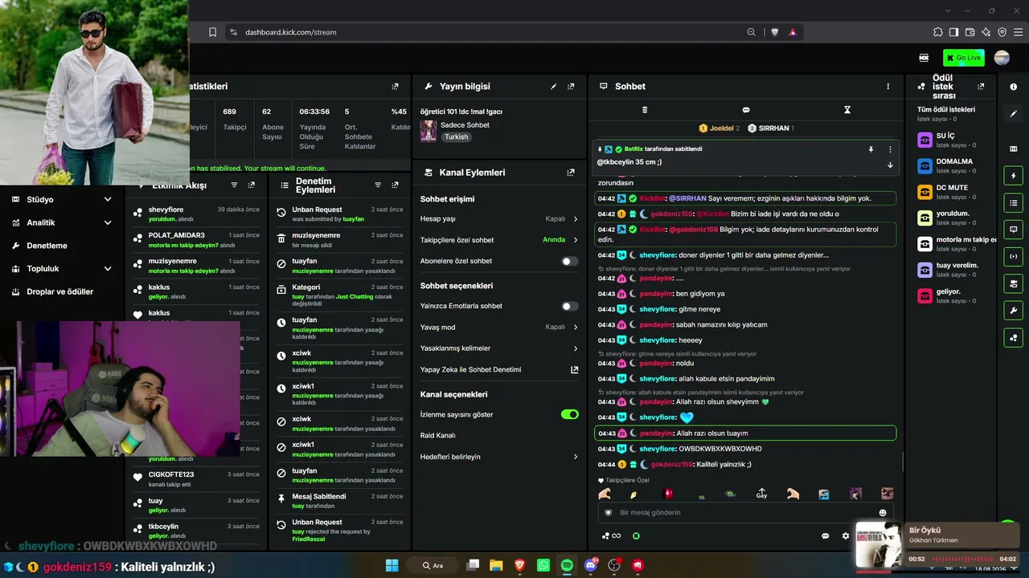This screenshot has height=578, width=1029.
Task: Open the Leo AI sparkle icon
Action: click(x=986, y=32)
